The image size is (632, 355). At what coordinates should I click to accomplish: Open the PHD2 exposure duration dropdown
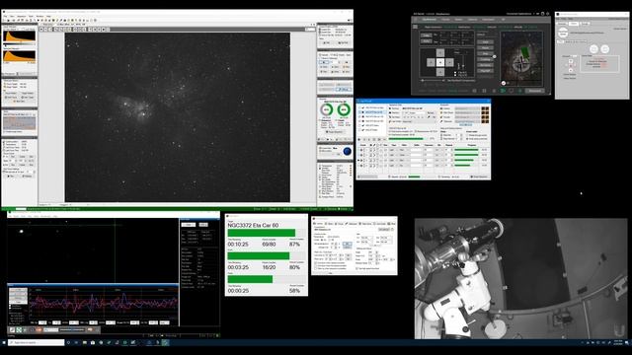pyautogui.click(x=51, y=330)
